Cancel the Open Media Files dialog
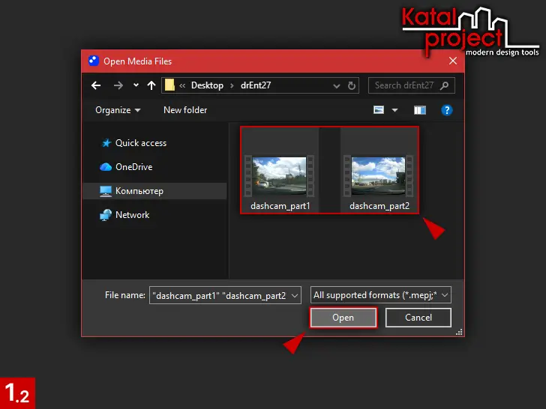Viewport: 546px width, 409px height. click(x=418, y=318)
